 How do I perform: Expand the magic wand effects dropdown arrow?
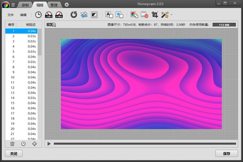point(171,15)
